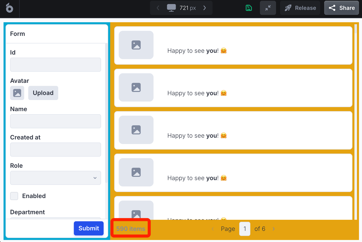Click 'Happy to see you!' in third card
This screenshot has height=242, width=362.
[x=197, y=136]
